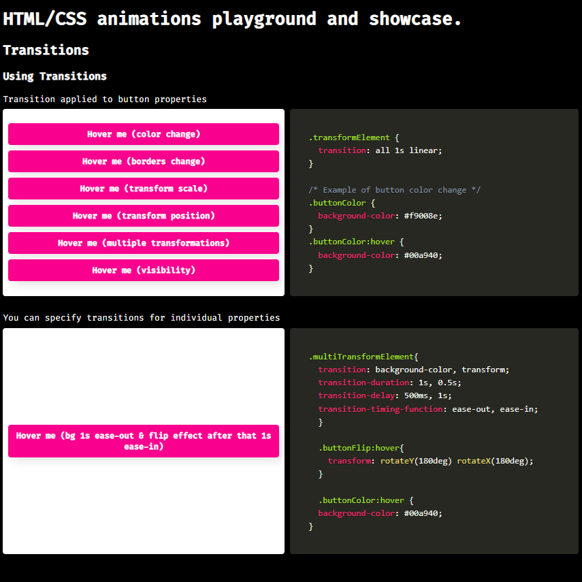Viewport: 582px width, 582px height.
Task: Click the "Hover me (visibility)" button
Action: (x=144, y=270)
